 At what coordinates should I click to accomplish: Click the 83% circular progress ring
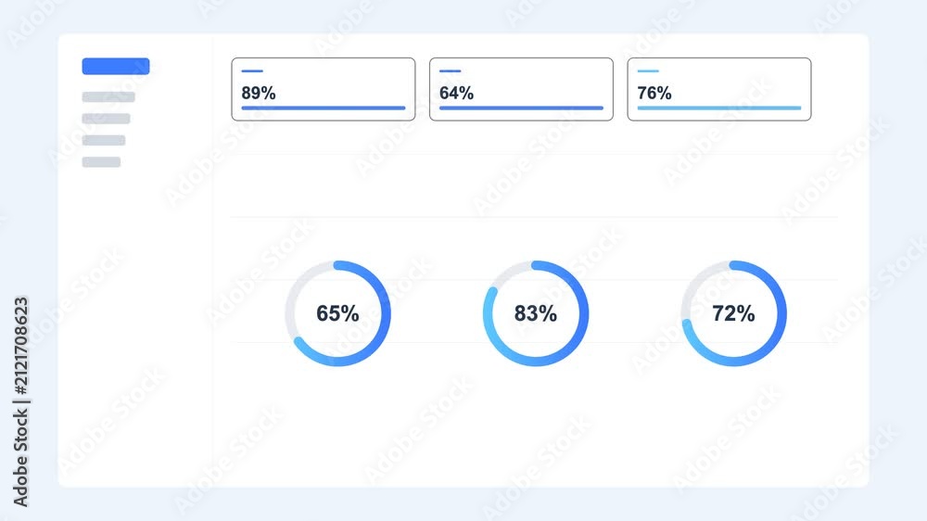(x=536, y=313)
